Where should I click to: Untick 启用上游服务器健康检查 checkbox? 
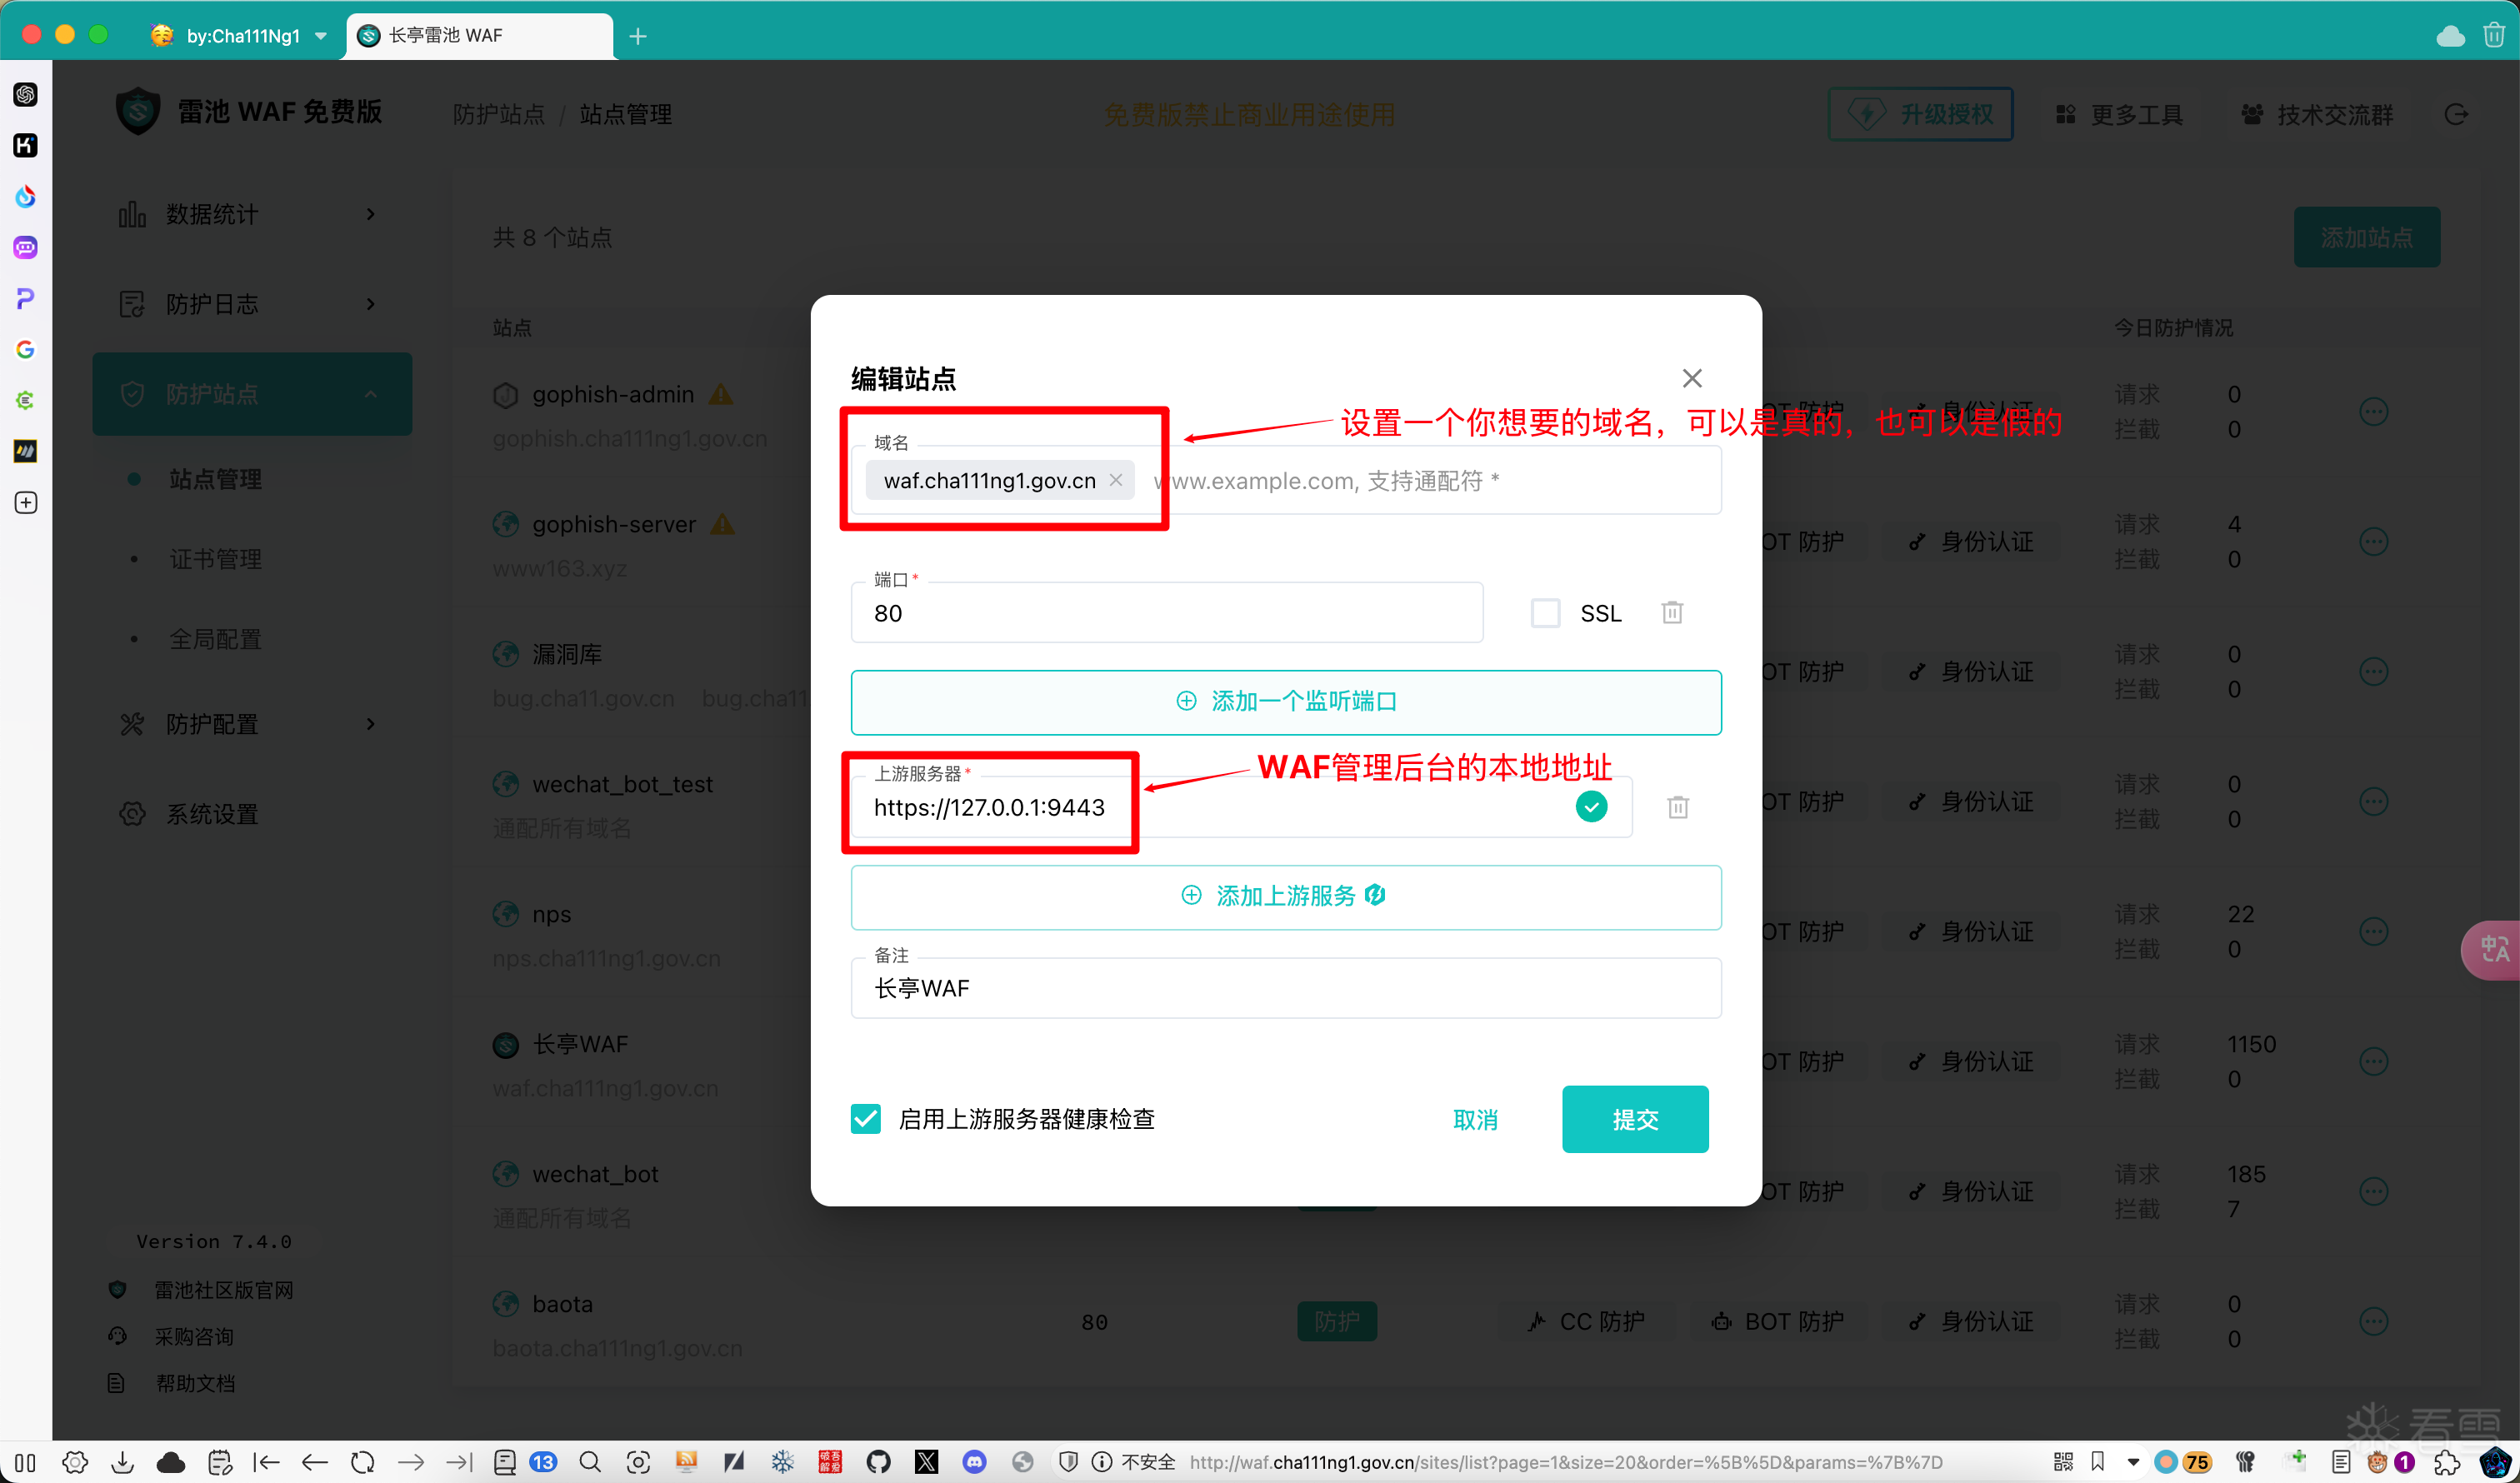tap(866, 1119)
